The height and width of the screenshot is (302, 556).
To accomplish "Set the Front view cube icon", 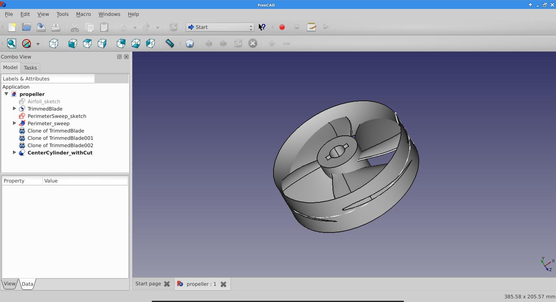I will 73,43.
